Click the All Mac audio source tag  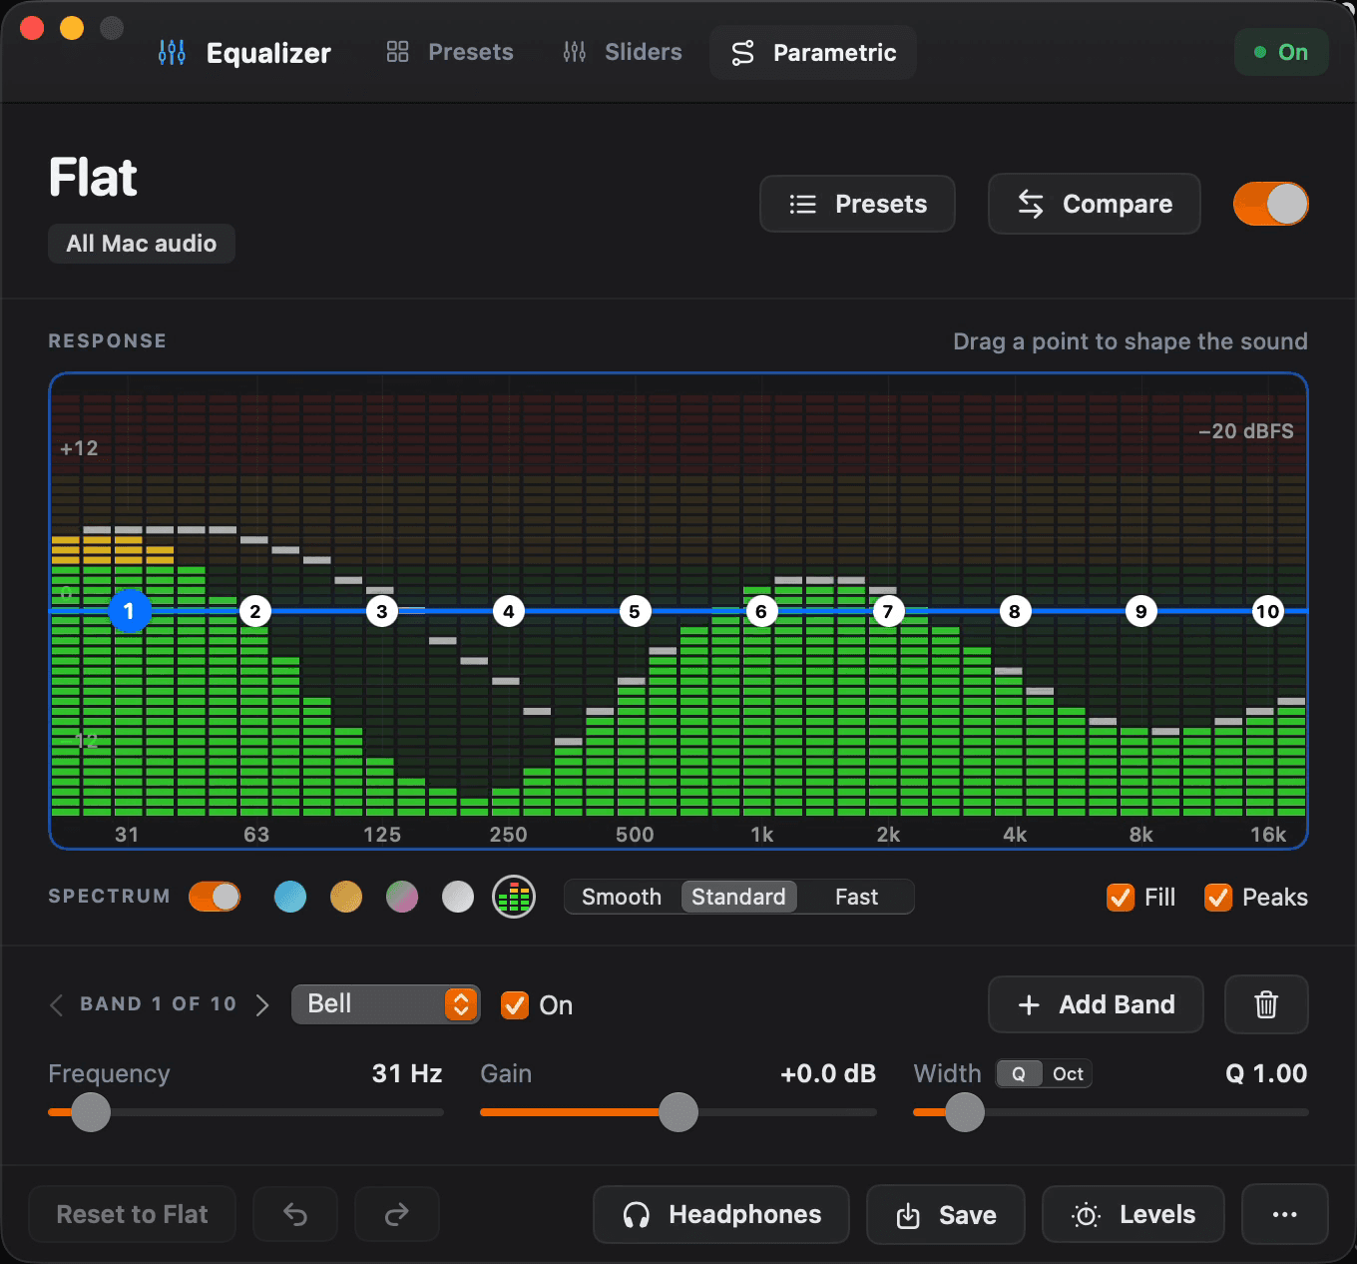[x=142, y=244]
